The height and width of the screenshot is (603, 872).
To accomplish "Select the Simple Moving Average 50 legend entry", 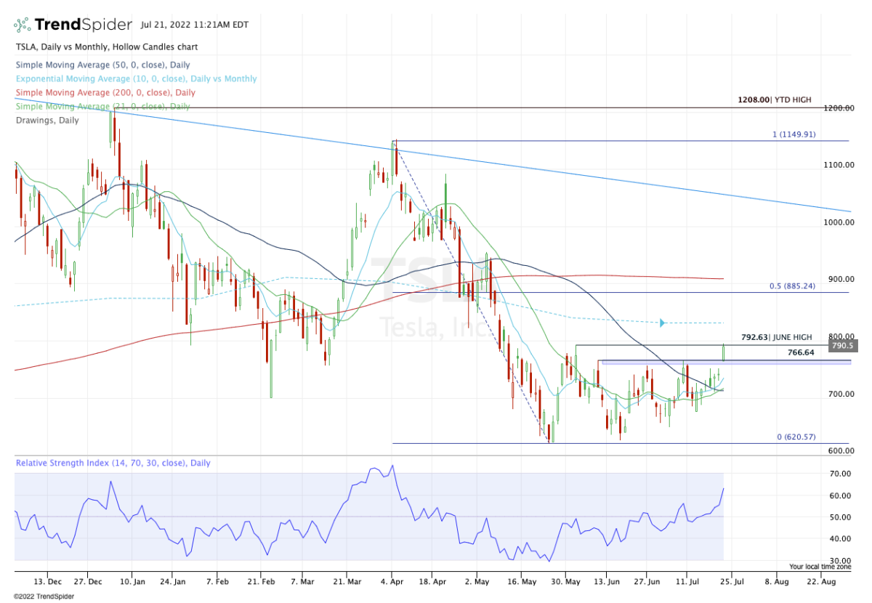I will pos(102,65).
